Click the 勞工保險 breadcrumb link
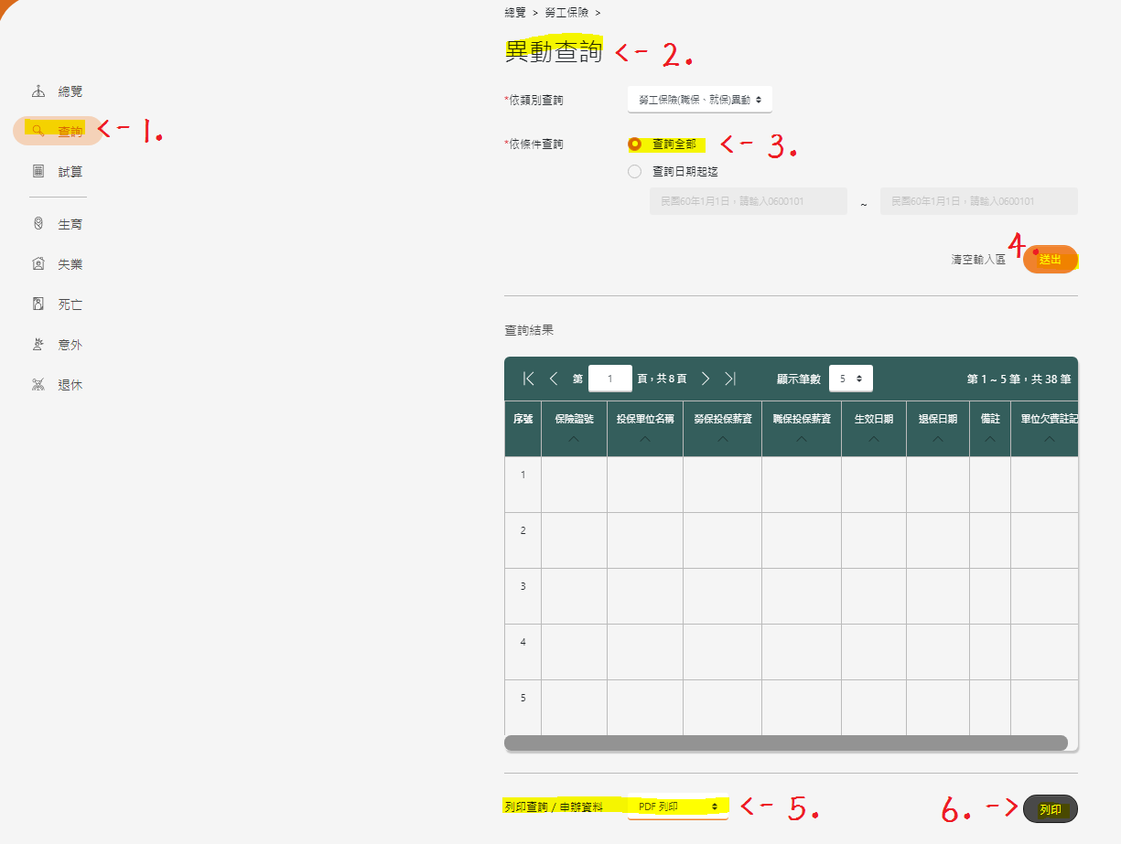1121x844 pixels. click(566, 13)
